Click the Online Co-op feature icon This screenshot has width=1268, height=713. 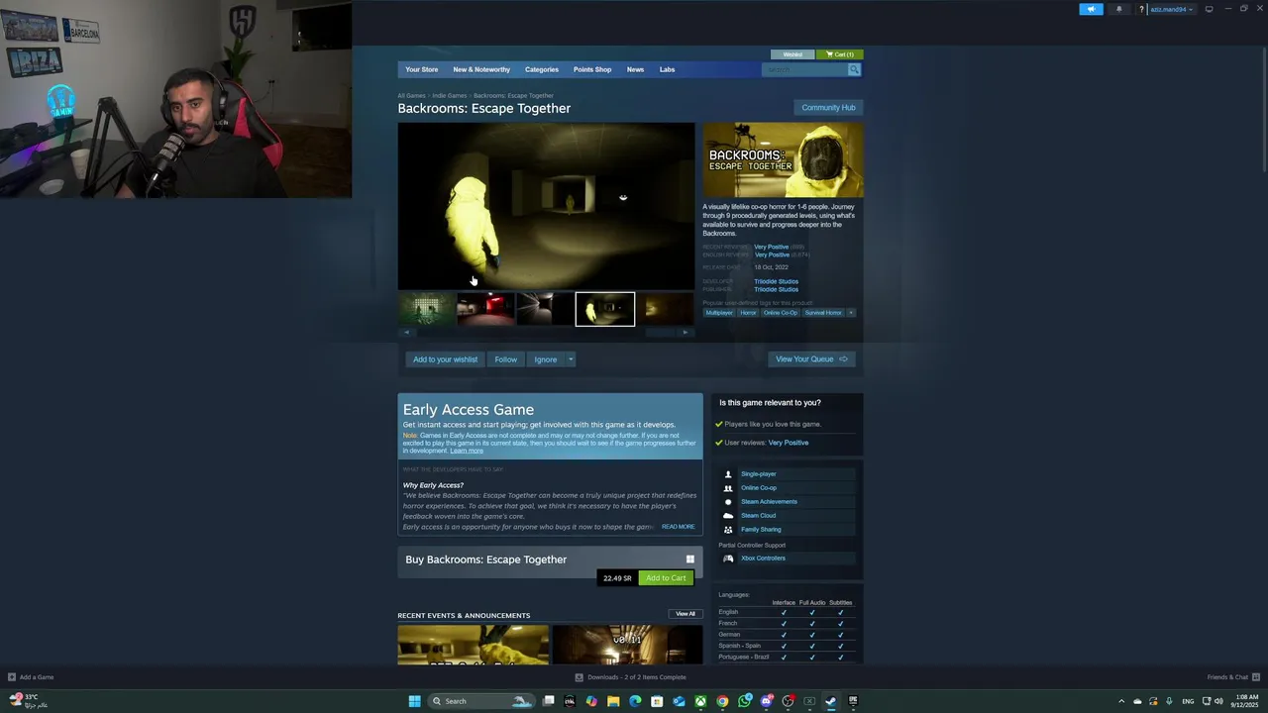click(728, 488)
